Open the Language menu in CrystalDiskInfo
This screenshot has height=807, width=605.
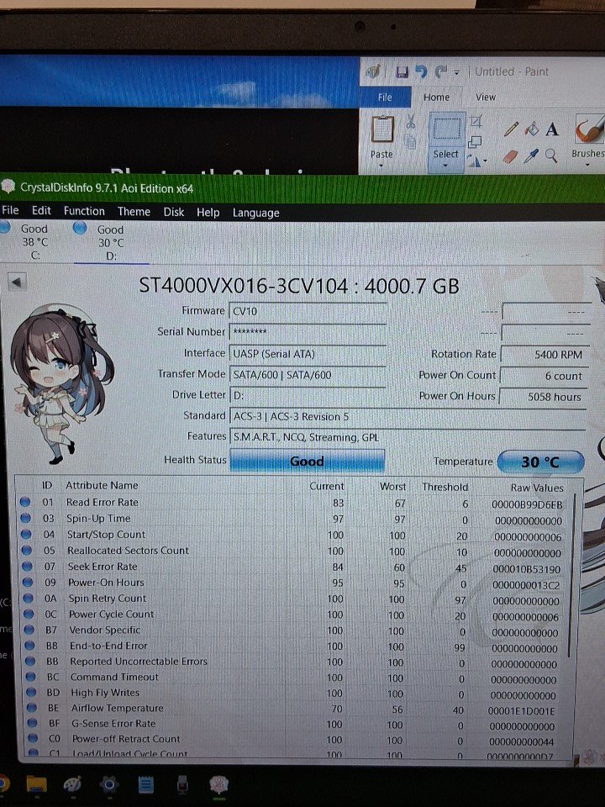(255, 213)
